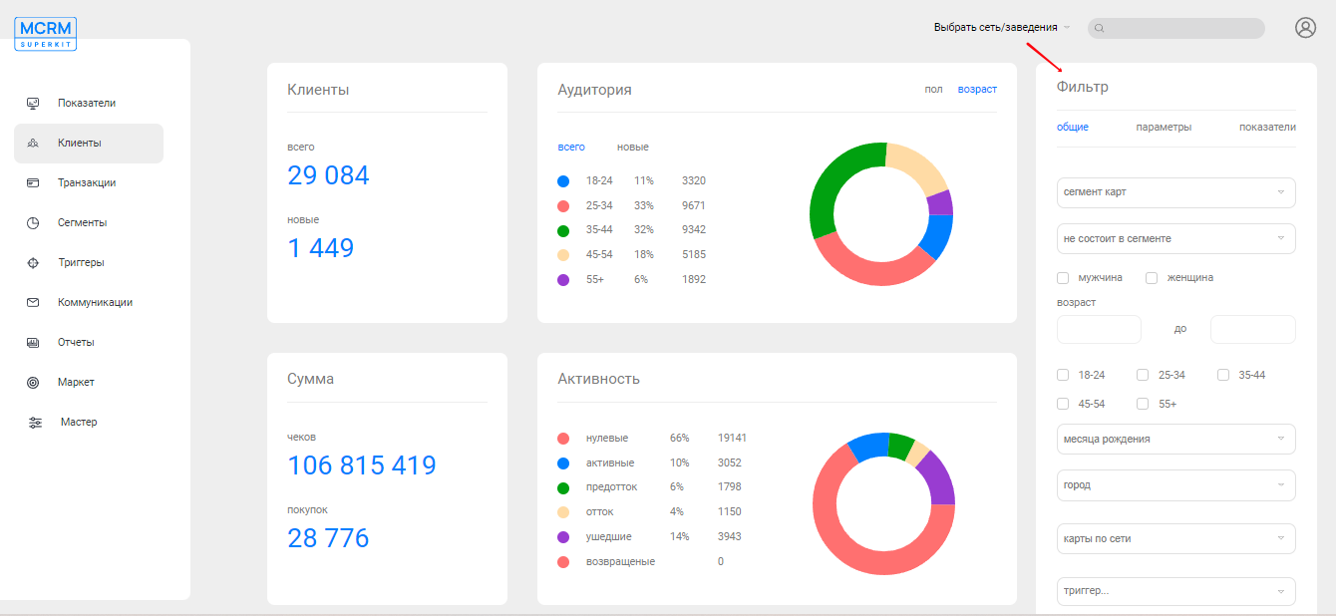Click the 9671 value for 25-34
This screenshot has height=616, width=1336.
coord(694,205)
